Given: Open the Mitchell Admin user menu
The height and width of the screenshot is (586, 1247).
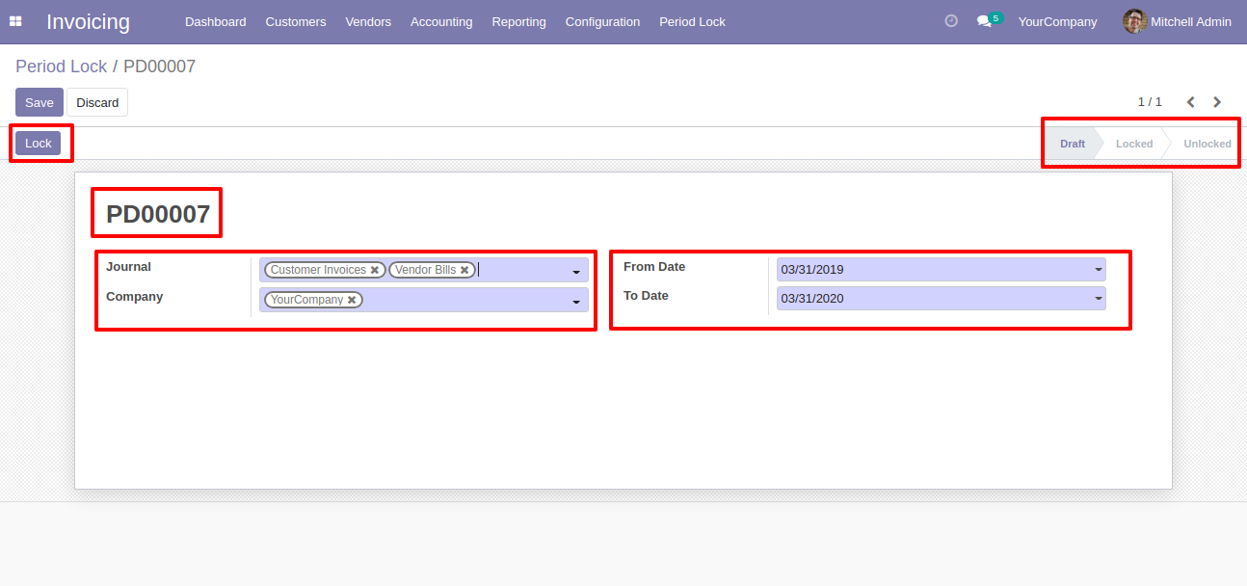Looking at the screenshot, I should click(1177, 21).
